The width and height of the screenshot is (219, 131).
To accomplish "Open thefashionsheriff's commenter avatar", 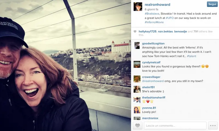I will 137,100.
